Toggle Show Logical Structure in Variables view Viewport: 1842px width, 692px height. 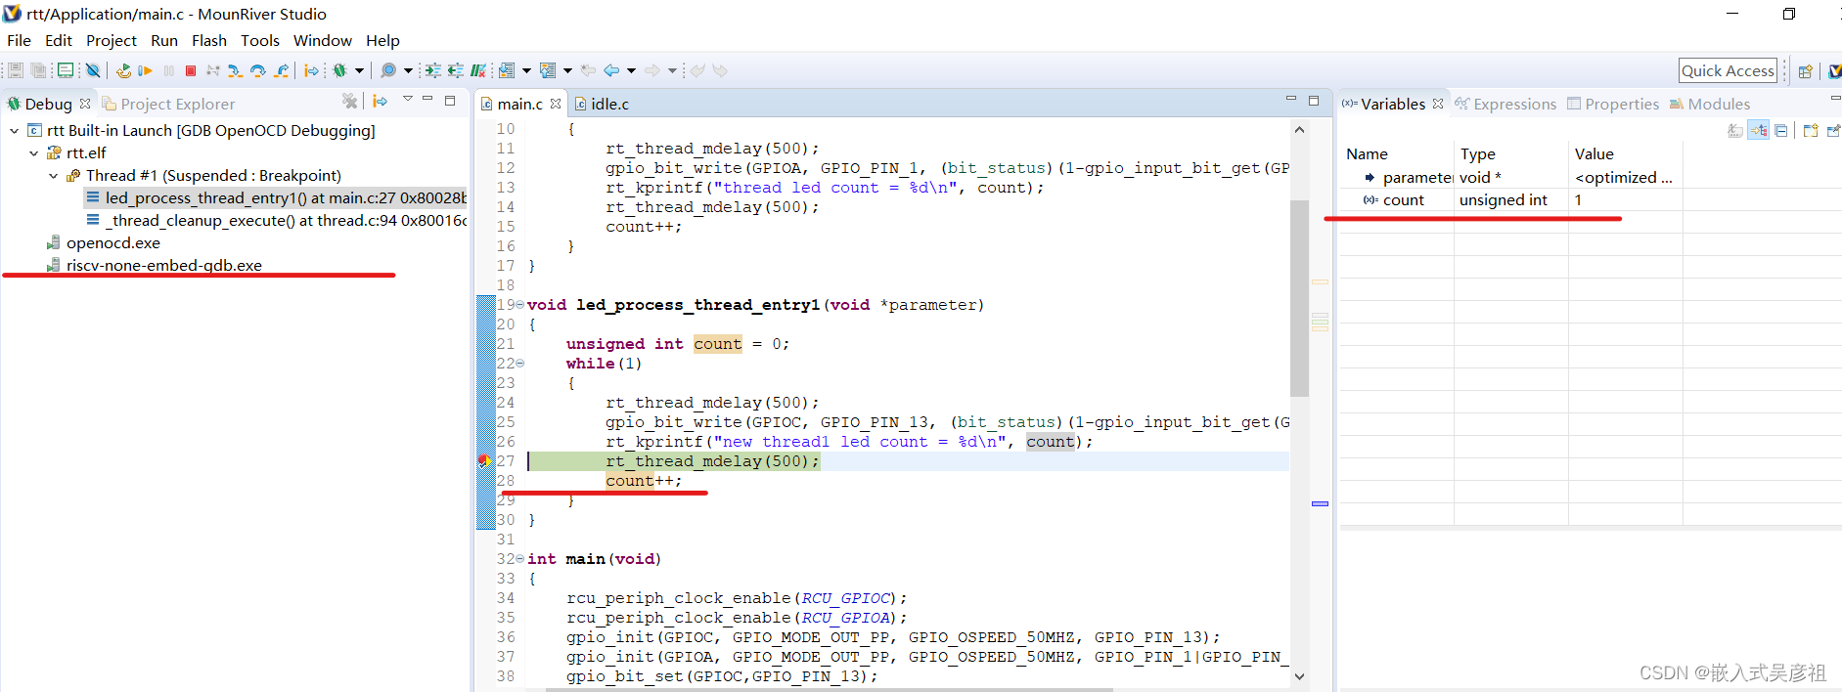coord(1759,130)
